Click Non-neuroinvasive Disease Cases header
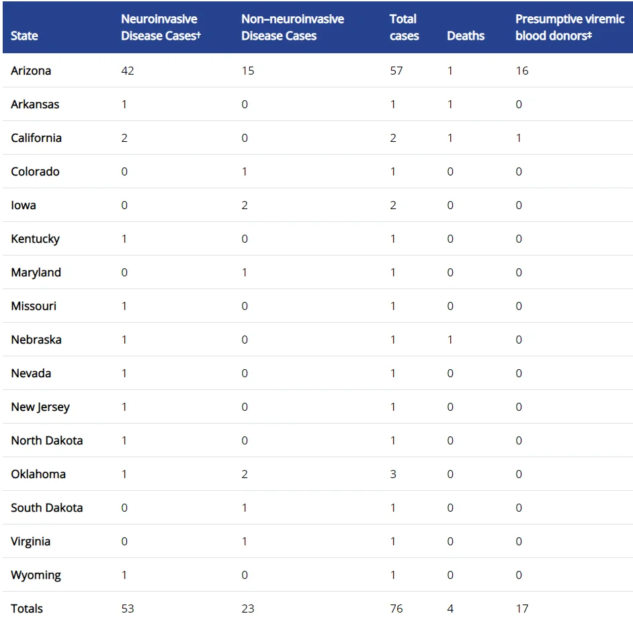 pos(293,28)
